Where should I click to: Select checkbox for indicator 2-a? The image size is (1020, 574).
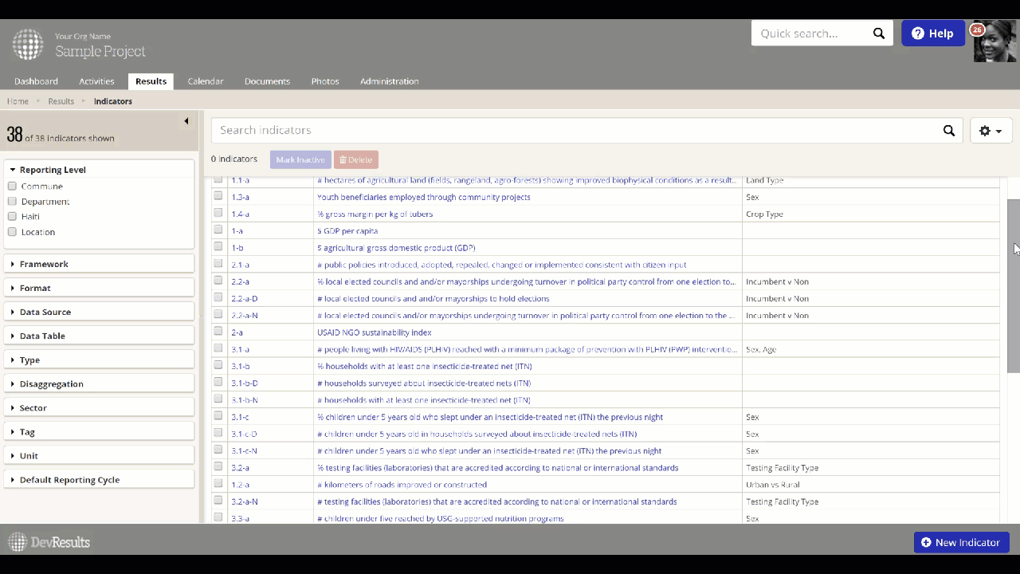[218, 332]
